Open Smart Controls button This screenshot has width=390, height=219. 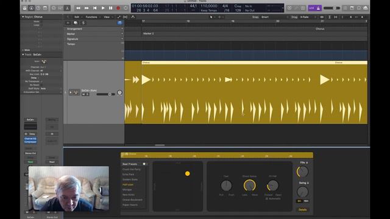point(54,8)
